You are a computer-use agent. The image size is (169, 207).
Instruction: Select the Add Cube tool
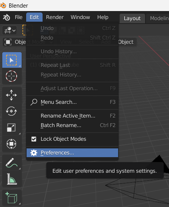coord(12,198)
